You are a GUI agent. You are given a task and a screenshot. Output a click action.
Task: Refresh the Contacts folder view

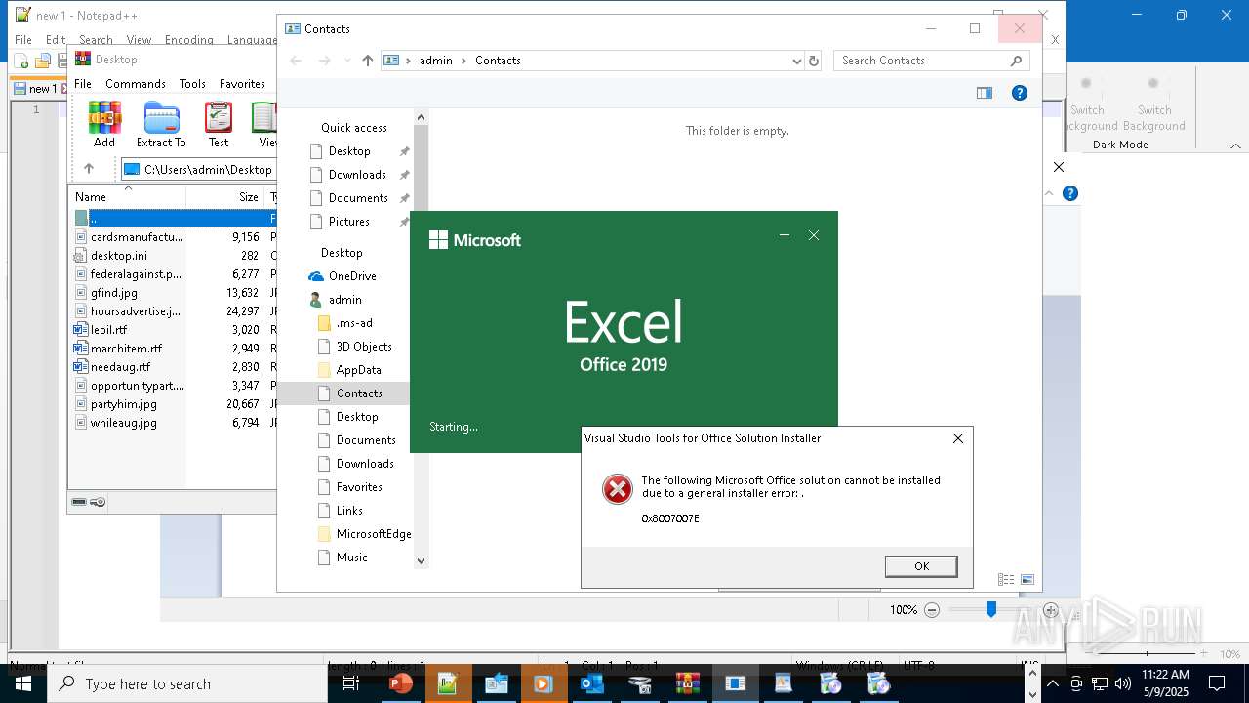pos(814,61)
